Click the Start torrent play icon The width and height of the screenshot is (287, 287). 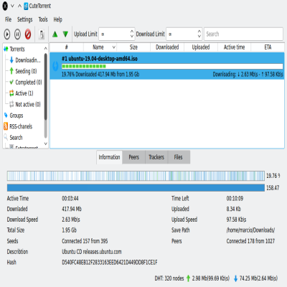coord(7,34)
